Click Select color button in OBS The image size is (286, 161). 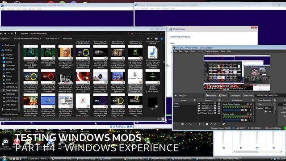(248, 95)
